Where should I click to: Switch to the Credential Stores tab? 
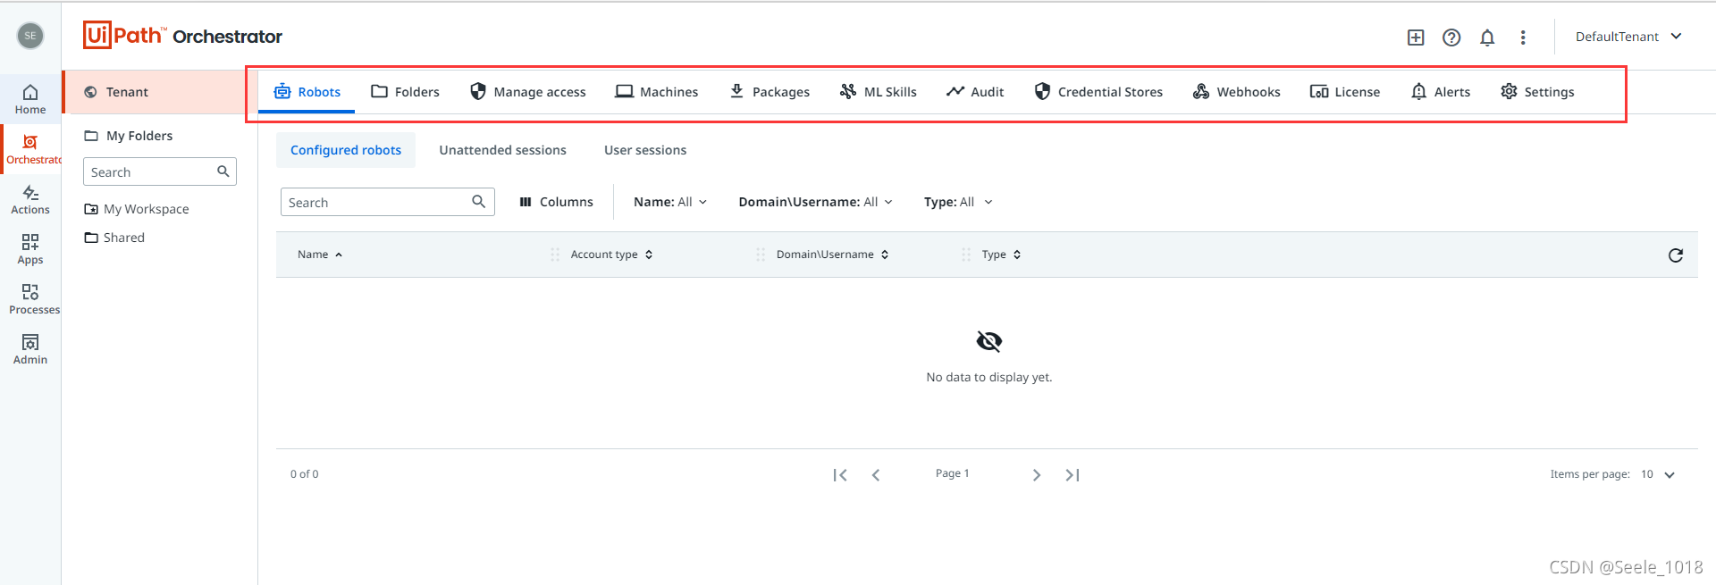1098,92
